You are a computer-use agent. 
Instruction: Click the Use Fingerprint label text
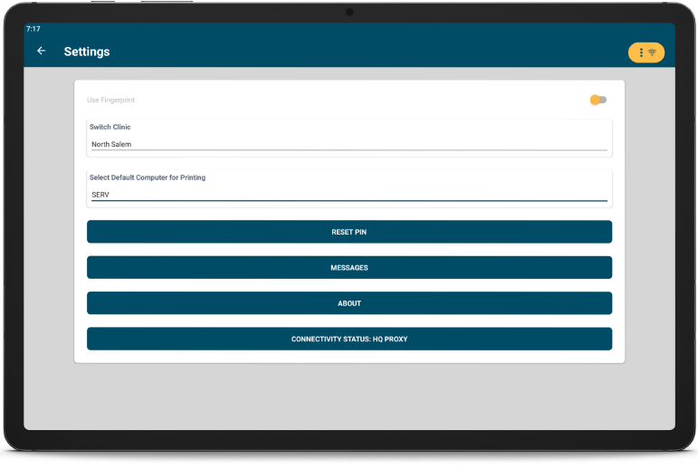coord(110,100)
